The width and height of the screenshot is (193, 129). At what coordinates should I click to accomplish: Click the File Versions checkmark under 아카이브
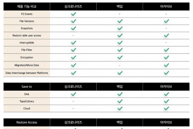tap(166, 21)
